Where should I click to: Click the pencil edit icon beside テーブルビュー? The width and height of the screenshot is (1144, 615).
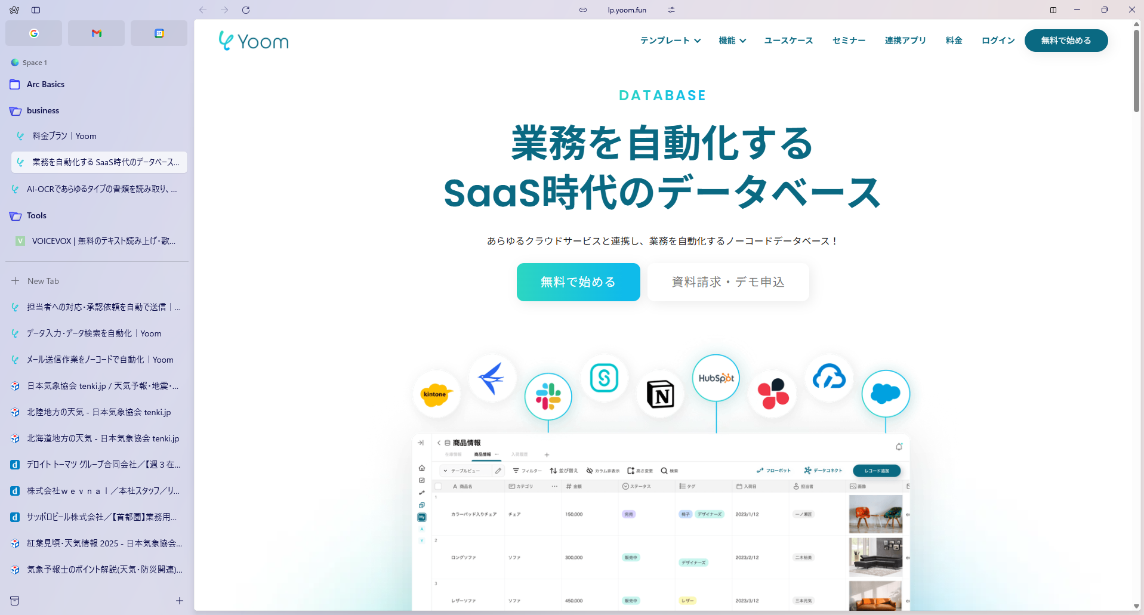point(498,471)
